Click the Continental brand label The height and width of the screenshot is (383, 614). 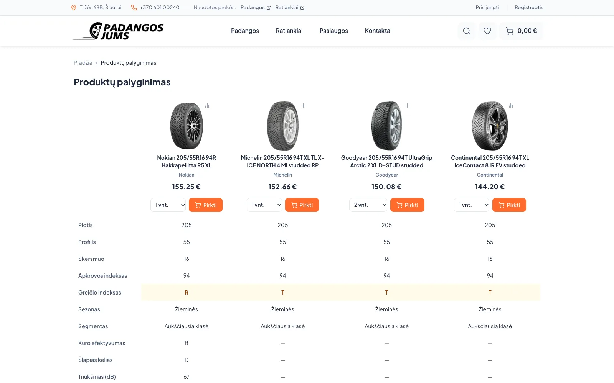490,175
